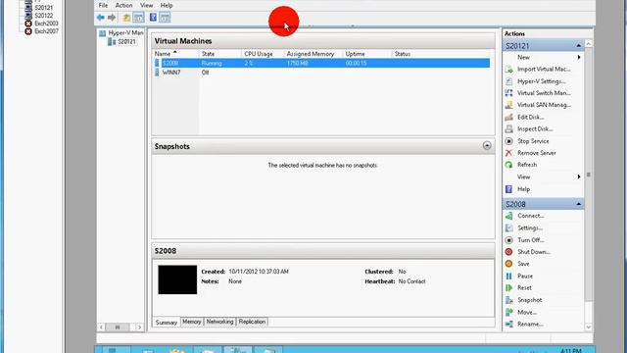627x353 pixels.
Task: Click Actions pane scrollbar up arrow
Action: pos(588,43)
